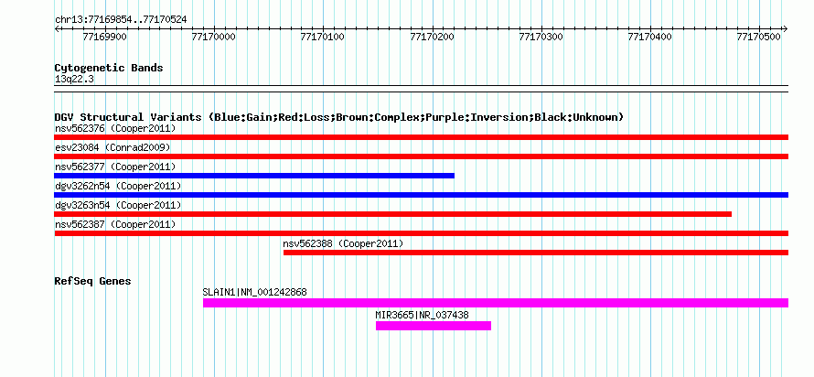Image resolution: width=814 pixels, height=377 pixels.
Task: Click the dgv3263n54 (Cooper2011) label
Action: coord(118,205)
